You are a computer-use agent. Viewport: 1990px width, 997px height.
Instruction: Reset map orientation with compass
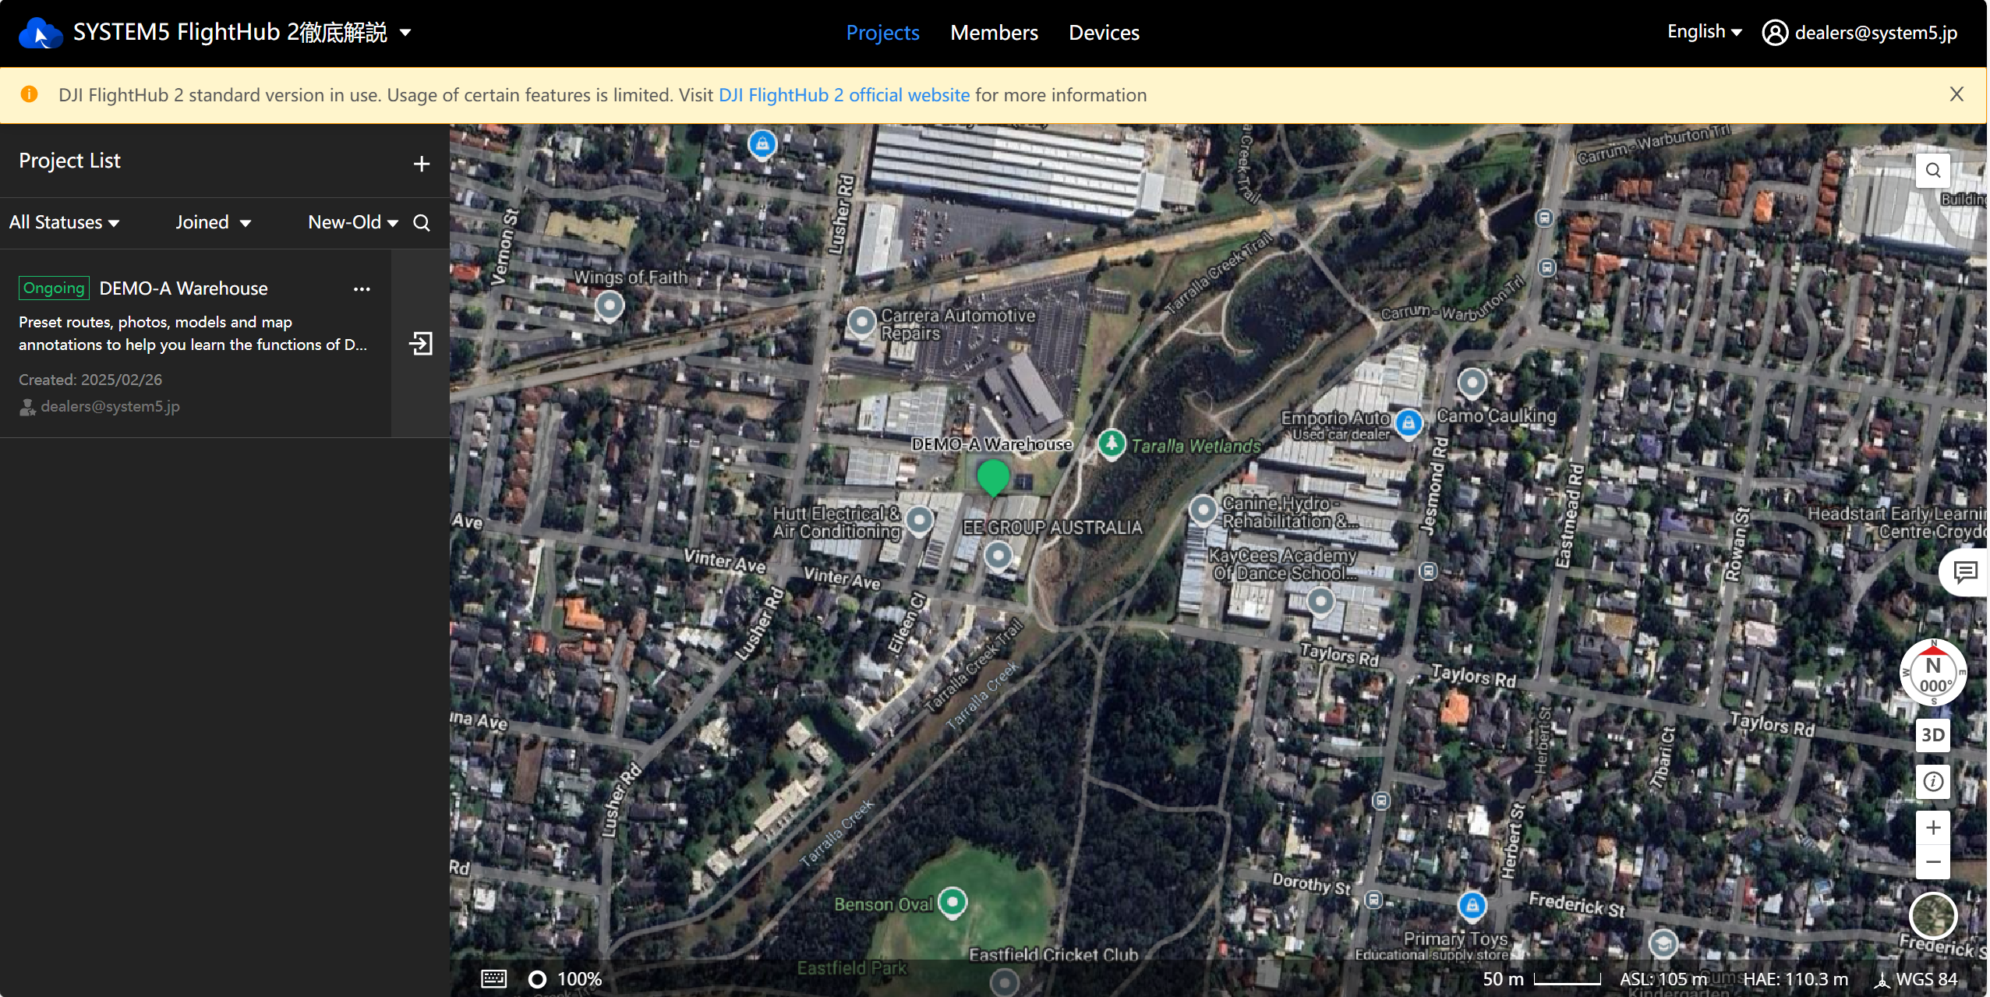tap(1933, 674)
